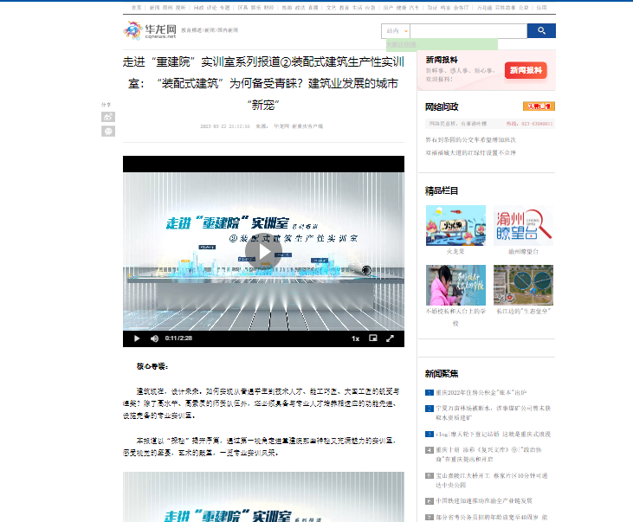Toggle picture-in-picture mode on the video

pos(373,338)
